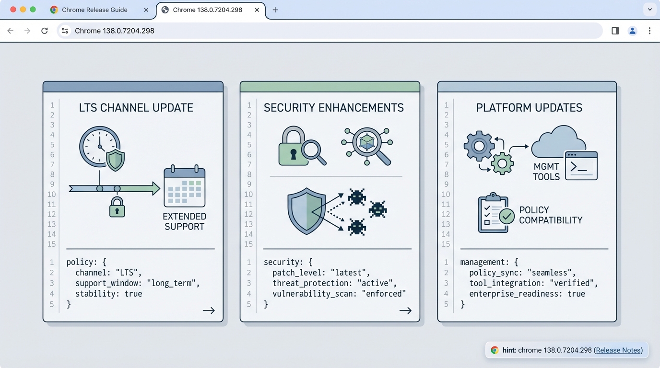660x368 pixels.
Task: Select the Chrome 138.0.7204.298 tab
Action: pyautogui.click(x=207, y=10)
